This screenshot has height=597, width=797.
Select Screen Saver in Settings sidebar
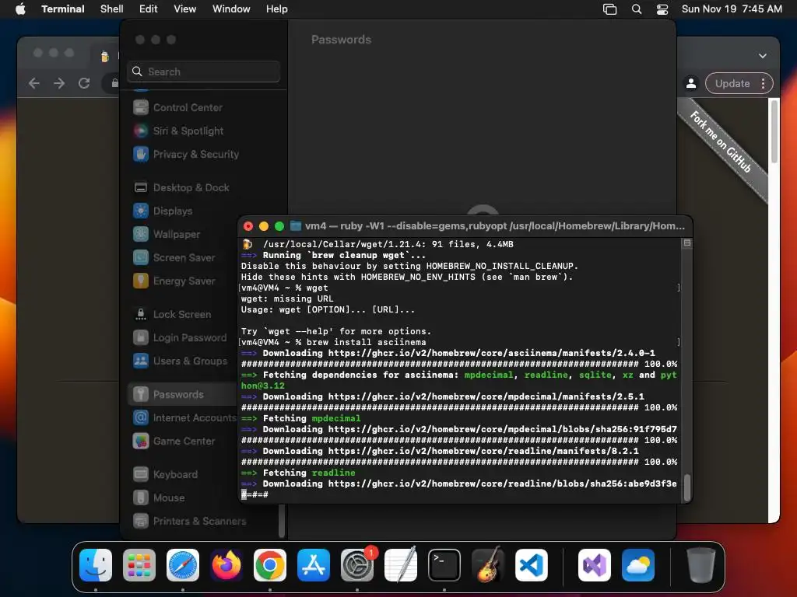point(183,258)
